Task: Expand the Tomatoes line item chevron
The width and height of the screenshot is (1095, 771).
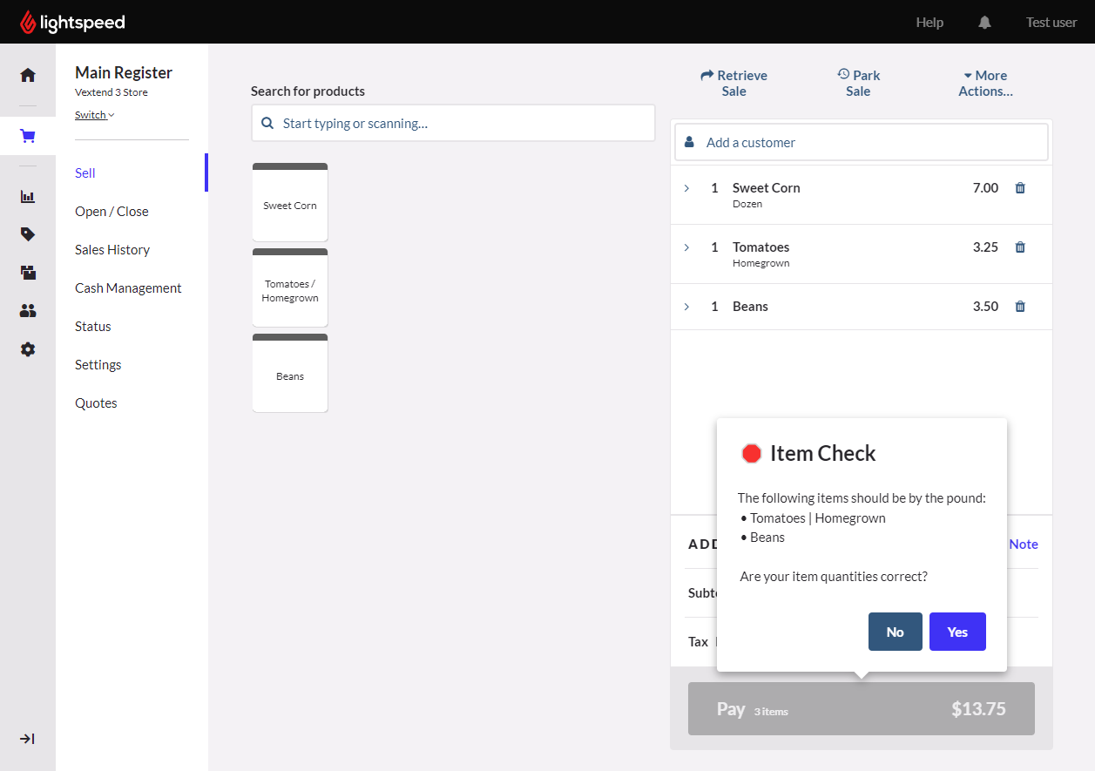Action: [686, 247]
